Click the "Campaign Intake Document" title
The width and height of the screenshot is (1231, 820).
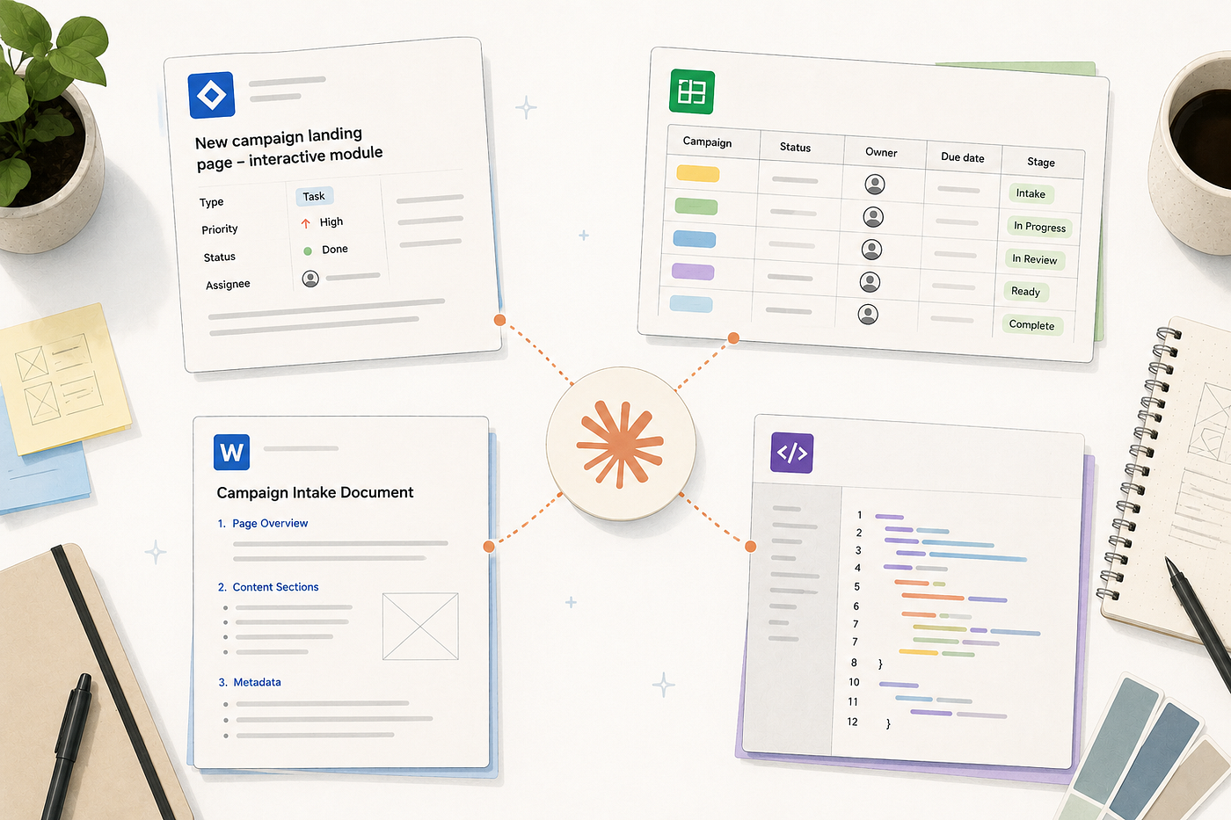click(x=315, y=493)
